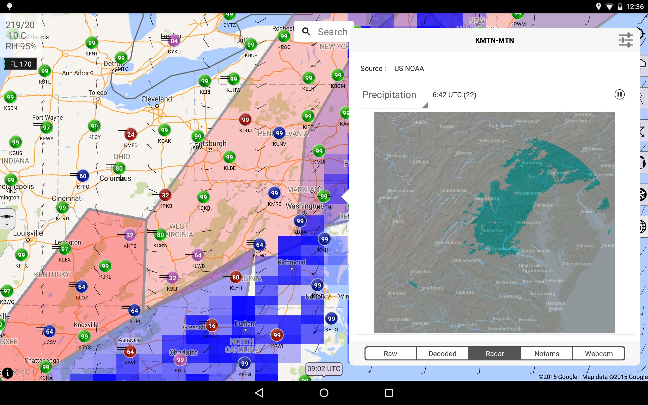648x405 pixels.
Task: Tap the KLWB station marker showing 64
Action: [198, 255]
